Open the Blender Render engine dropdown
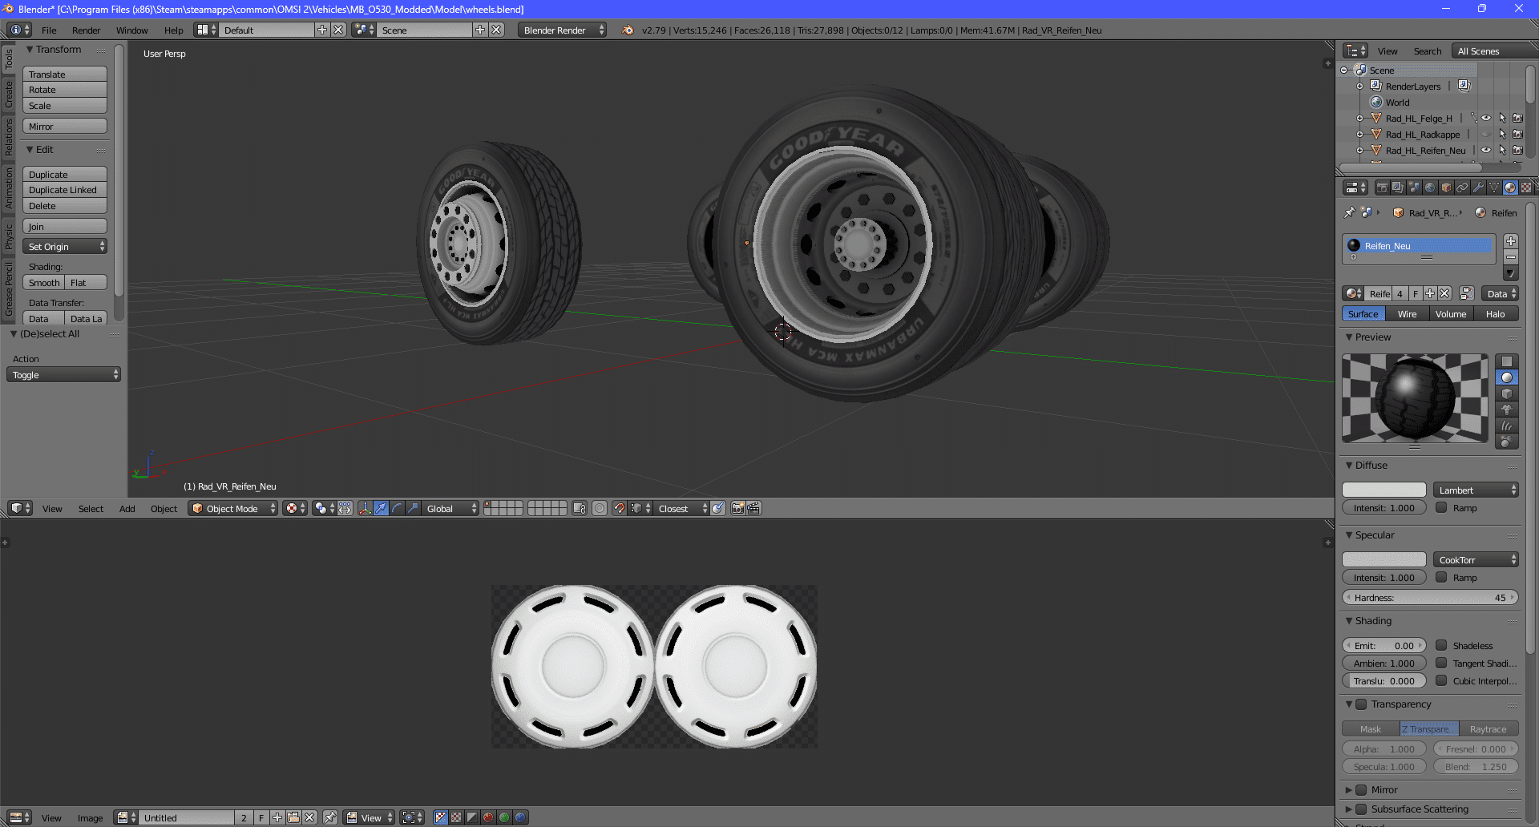Image resolution: width=1539 pixels, height=827 pixels. pyautogui.click(x=562, y=30)
